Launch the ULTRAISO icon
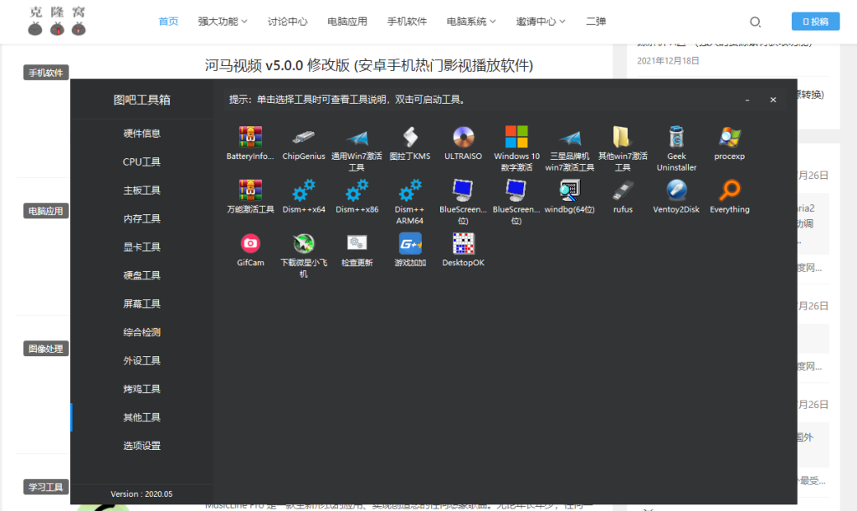Image resolution: width=857 pixels, height=511 pixels. (x=463, y=137)
